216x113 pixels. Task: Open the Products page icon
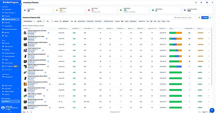[x=3, y=16]
